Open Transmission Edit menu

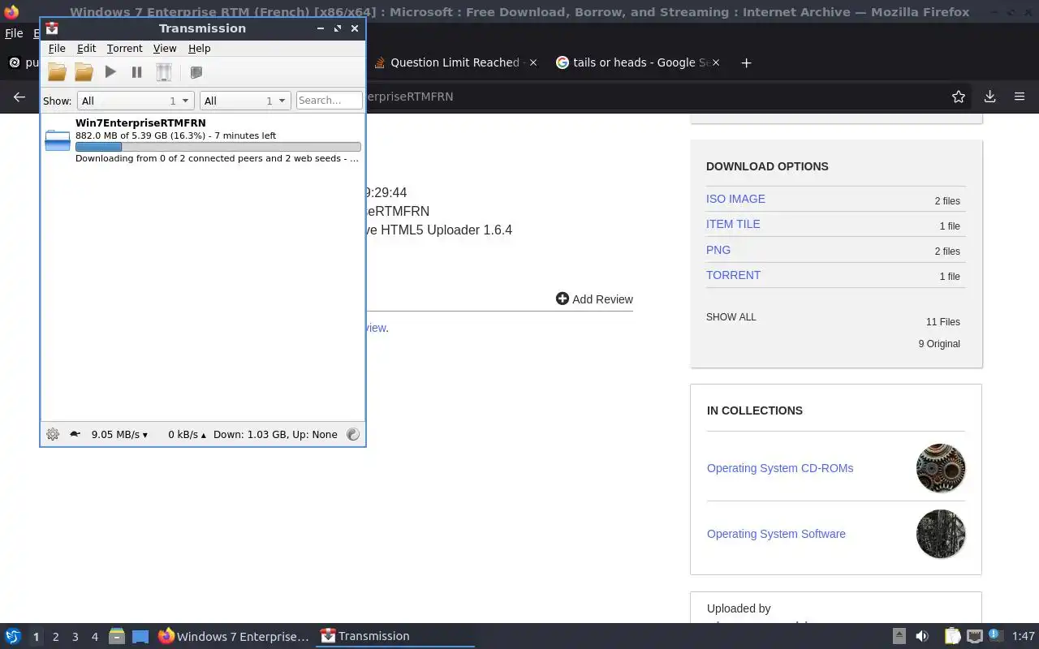point(86,49)
